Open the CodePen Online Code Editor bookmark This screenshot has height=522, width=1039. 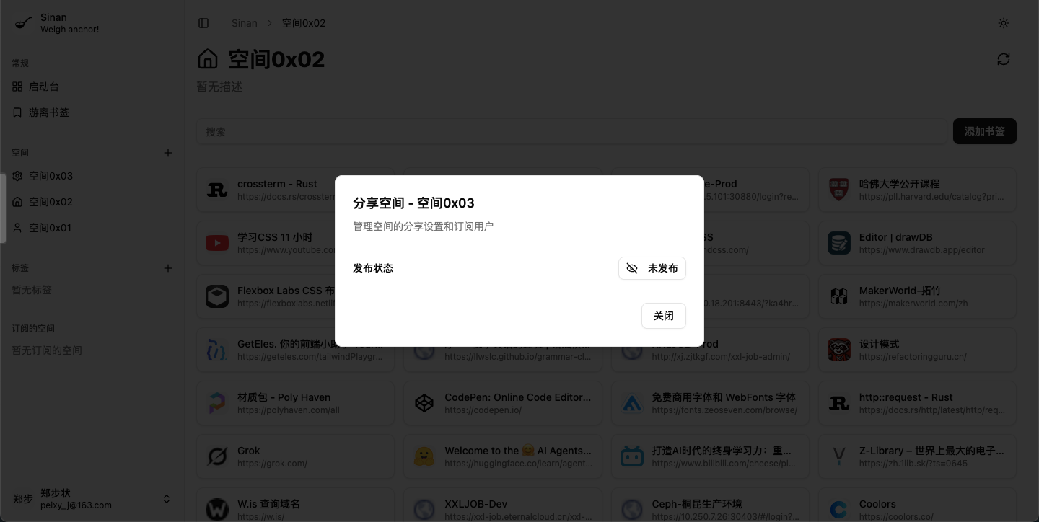pyautogui.click(x=503, y=403)
